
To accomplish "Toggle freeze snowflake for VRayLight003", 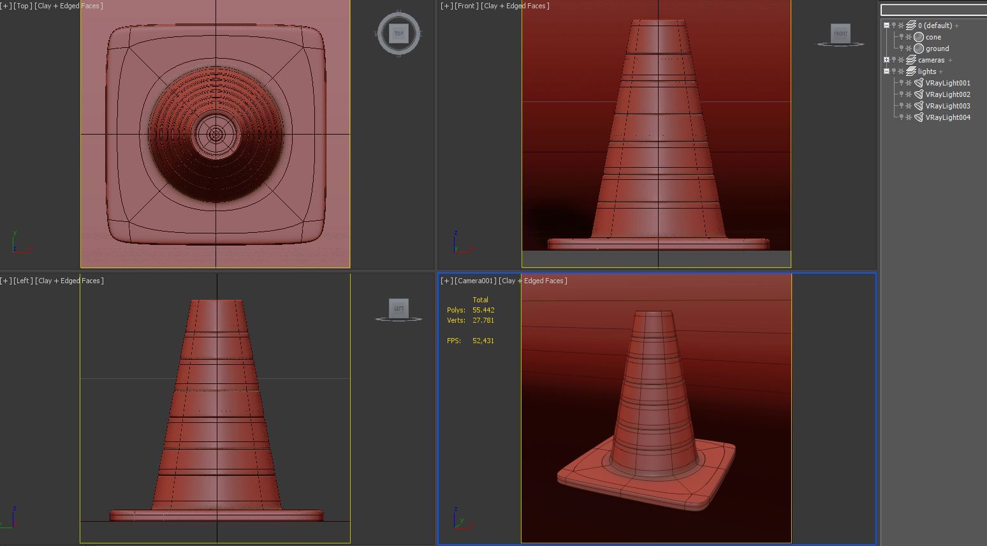I will [909, 106].
